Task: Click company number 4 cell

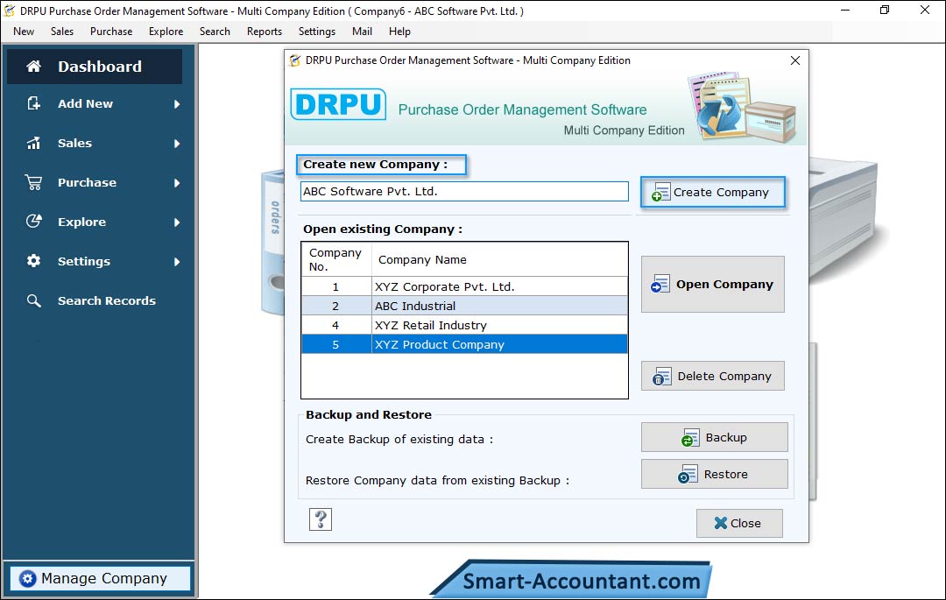Action: click(x=336, y=325)
